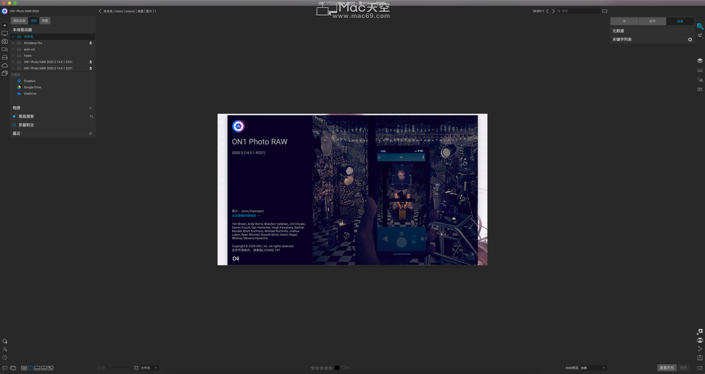The height and width of the screenshot is (374, 705).
Task: Switch to 浏览 tab
Action: point(33,21)
